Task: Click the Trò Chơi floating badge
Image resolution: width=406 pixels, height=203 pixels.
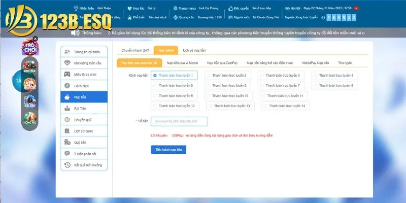Action: [x=29, y=49]
